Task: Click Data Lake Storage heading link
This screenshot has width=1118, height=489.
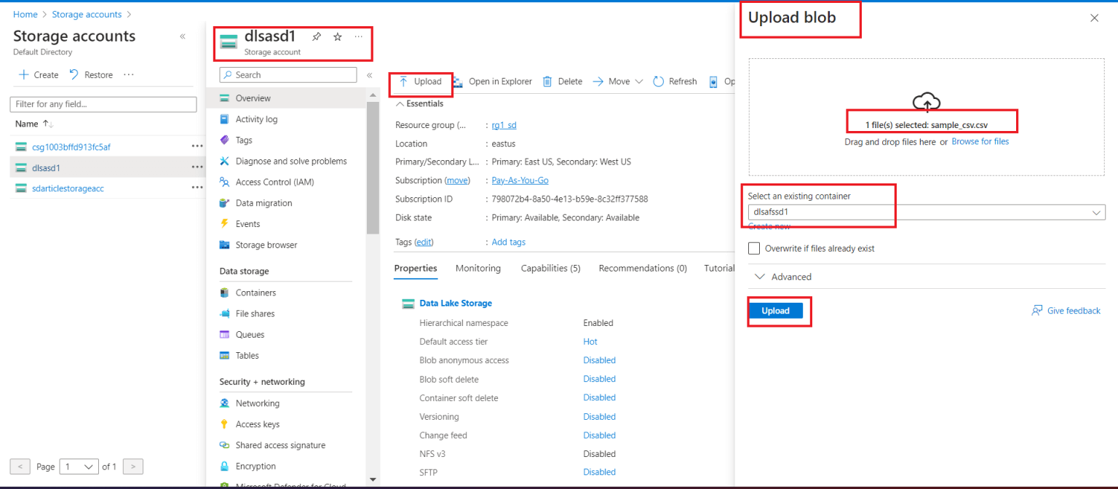Action: tap(456, 303)
